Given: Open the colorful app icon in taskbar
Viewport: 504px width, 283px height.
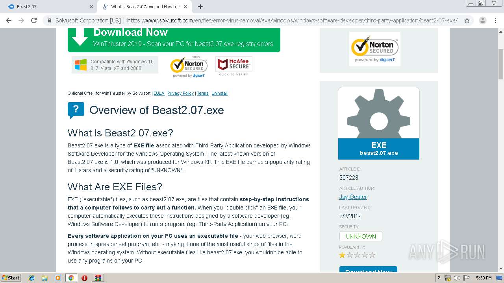Looking at the screenshot, I should (98, 278).
